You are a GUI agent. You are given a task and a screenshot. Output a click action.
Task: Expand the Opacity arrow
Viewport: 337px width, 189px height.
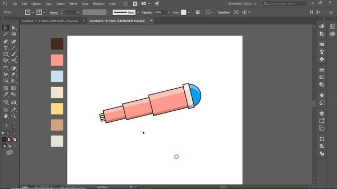click(169, 12)
